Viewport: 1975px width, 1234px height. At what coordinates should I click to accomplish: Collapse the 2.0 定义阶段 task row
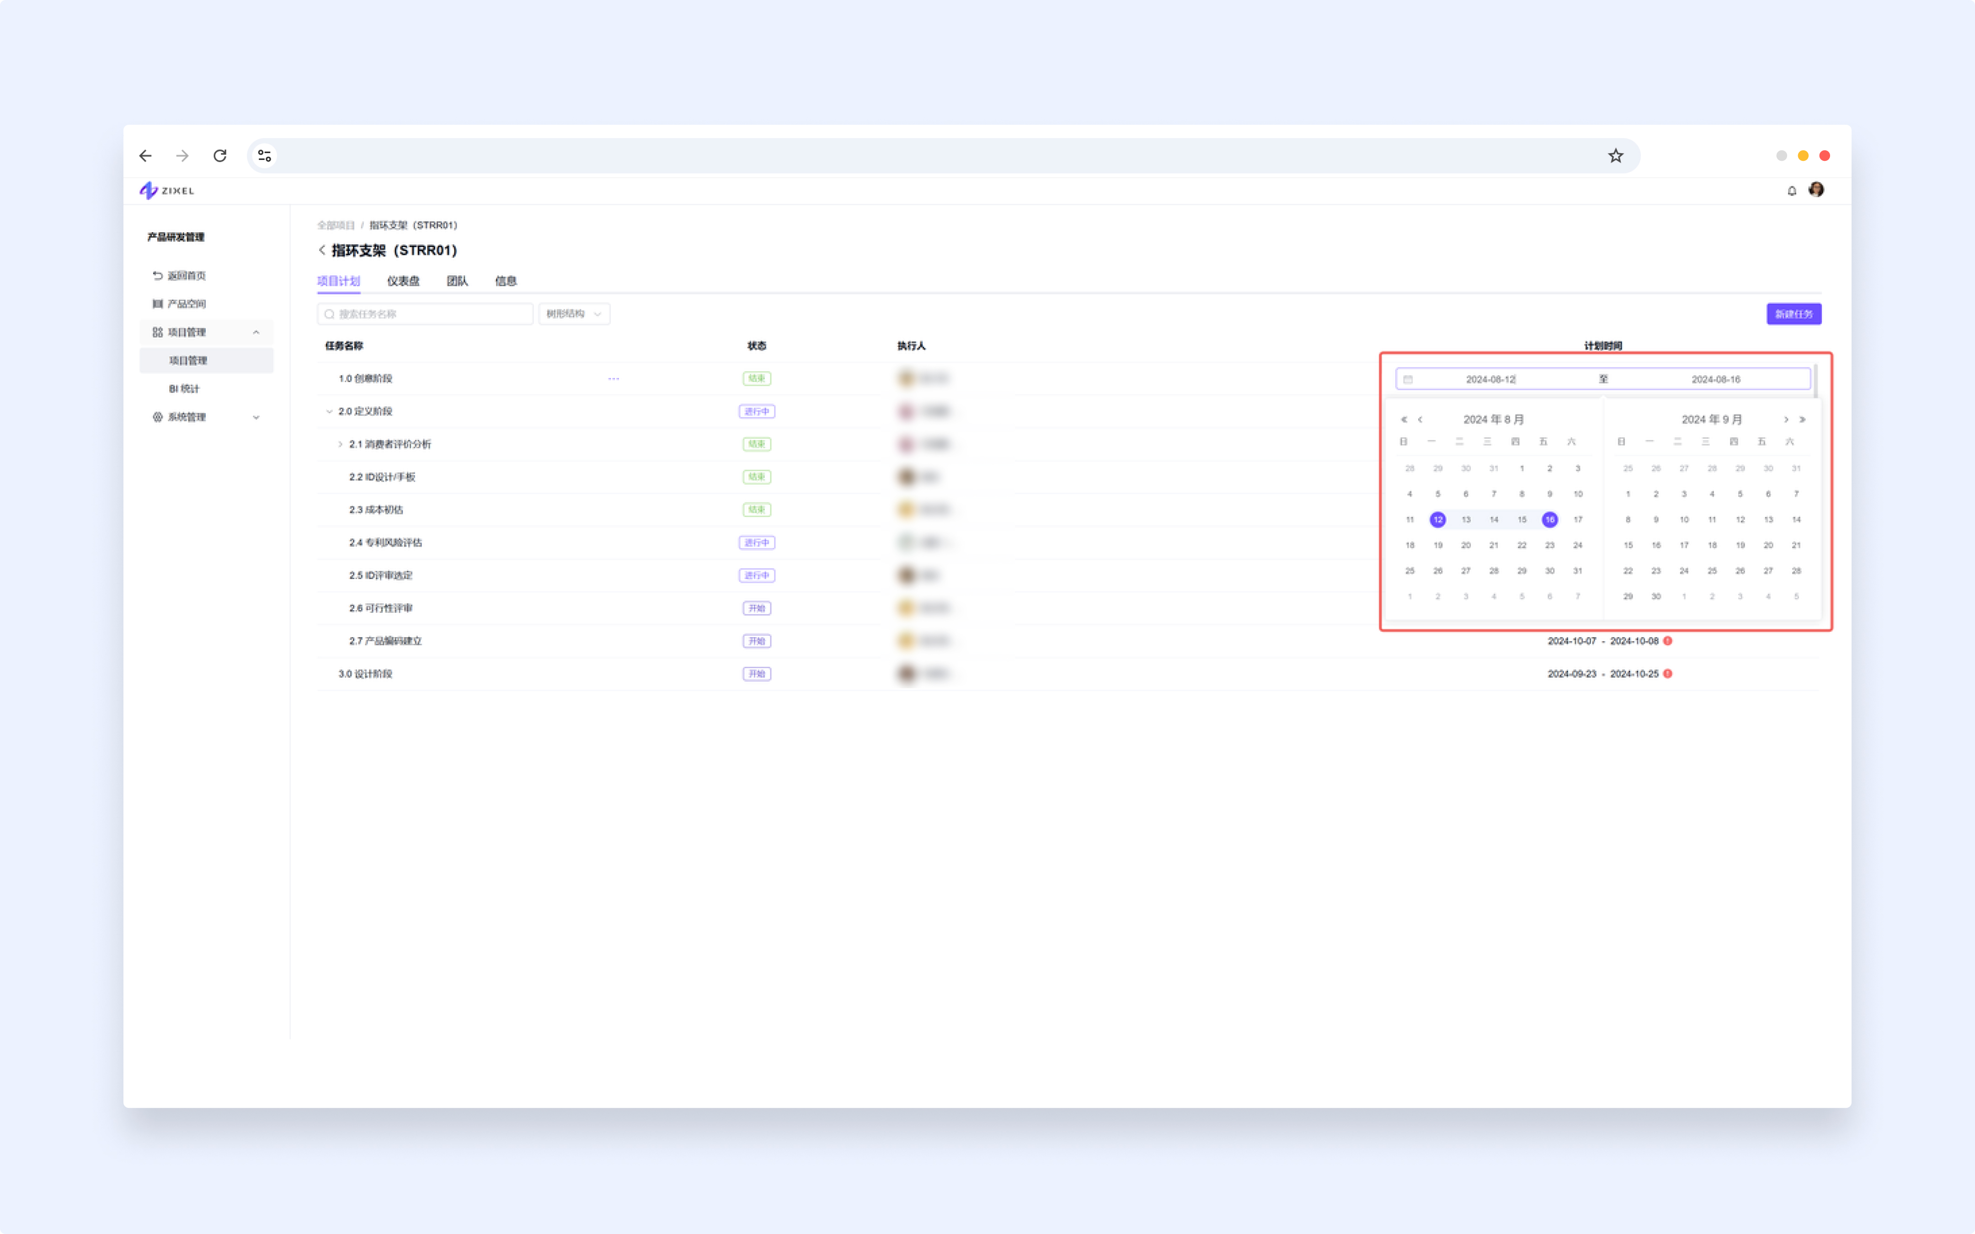coord(329,411)
